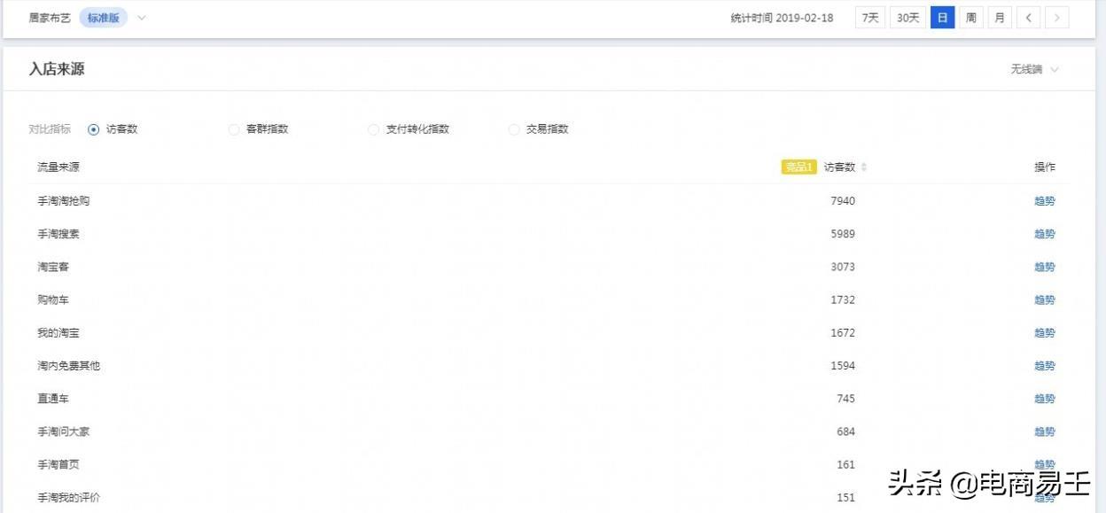The width and height of the screenshot is (1106, 513).
Task: Sort by 访客数 column sort icon
Action: (864, 167)
